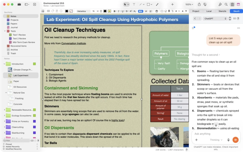Toggle underline formatting
Image resolution: width=243 pixels, height=152 pixels.
(x=123, y=11)
